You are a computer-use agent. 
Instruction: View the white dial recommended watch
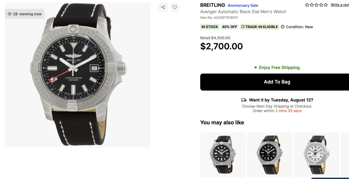coord(317,155)
